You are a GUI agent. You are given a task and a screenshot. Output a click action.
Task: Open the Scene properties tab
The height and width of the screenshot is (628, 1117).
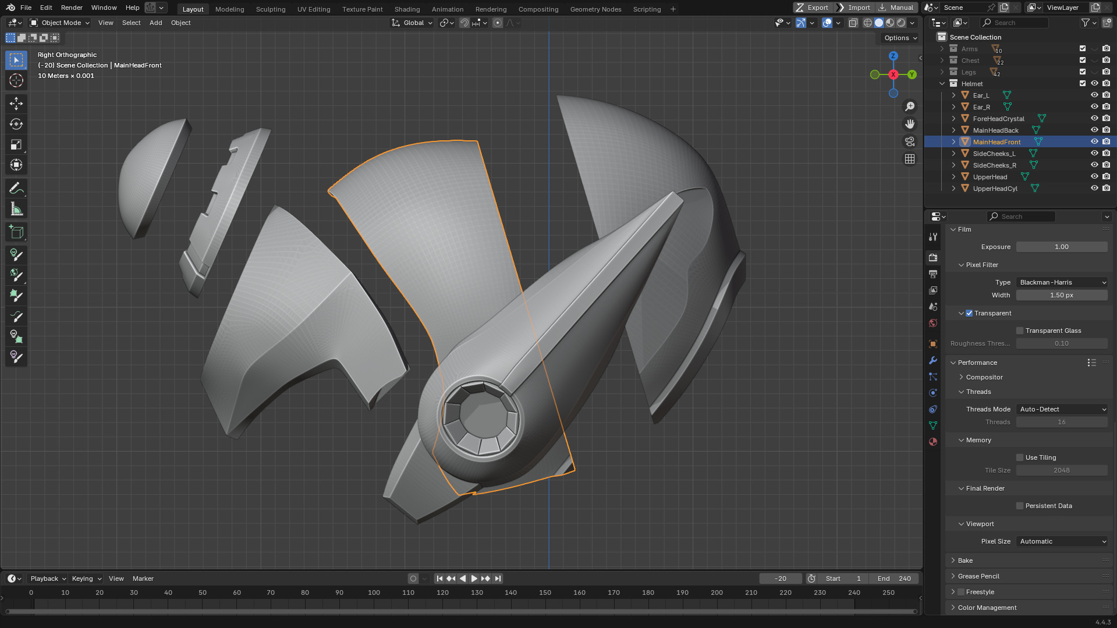933,307
